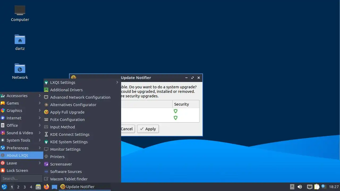The image size is (340, 191).
Task: Open the dartz home folder icon
Action: (x=20, y=39)
